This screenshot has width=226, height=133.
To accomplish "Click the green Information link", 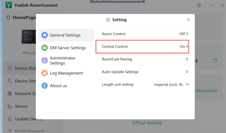I will pos(206,91).
